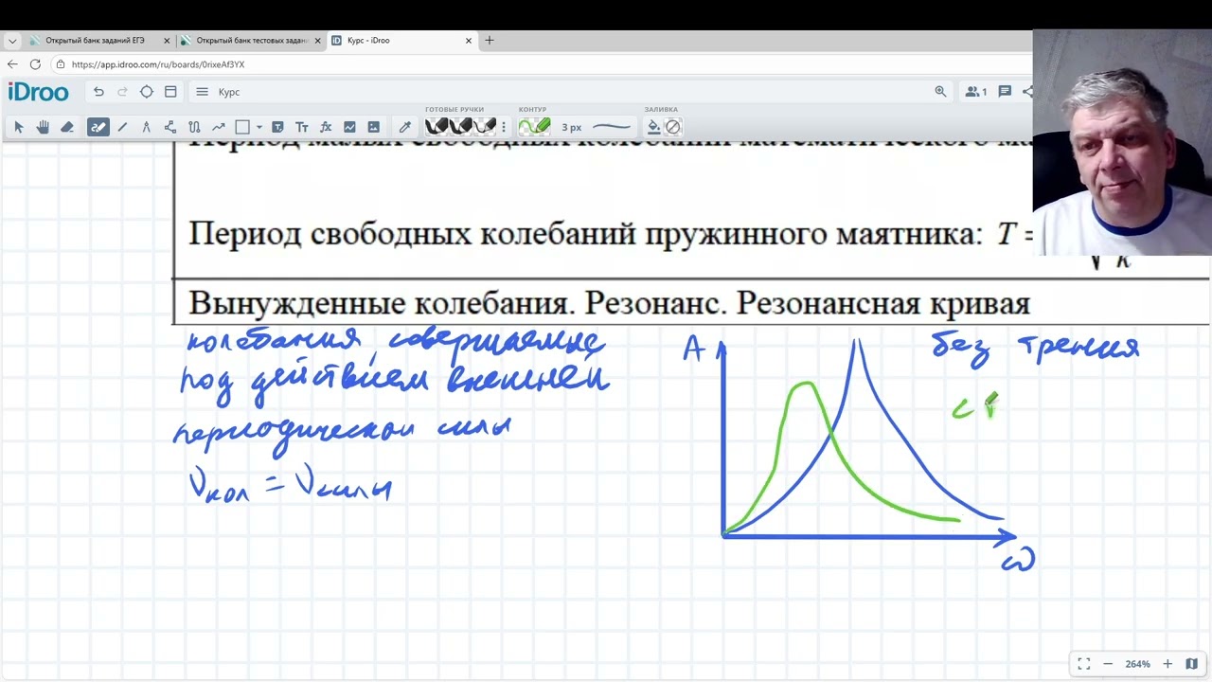Switch to Открытый банк заданий ЕГЭ tab

(x=95, y=41)
